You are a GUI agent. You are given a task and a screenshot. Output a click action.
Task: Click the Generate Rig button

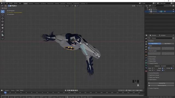161,83
